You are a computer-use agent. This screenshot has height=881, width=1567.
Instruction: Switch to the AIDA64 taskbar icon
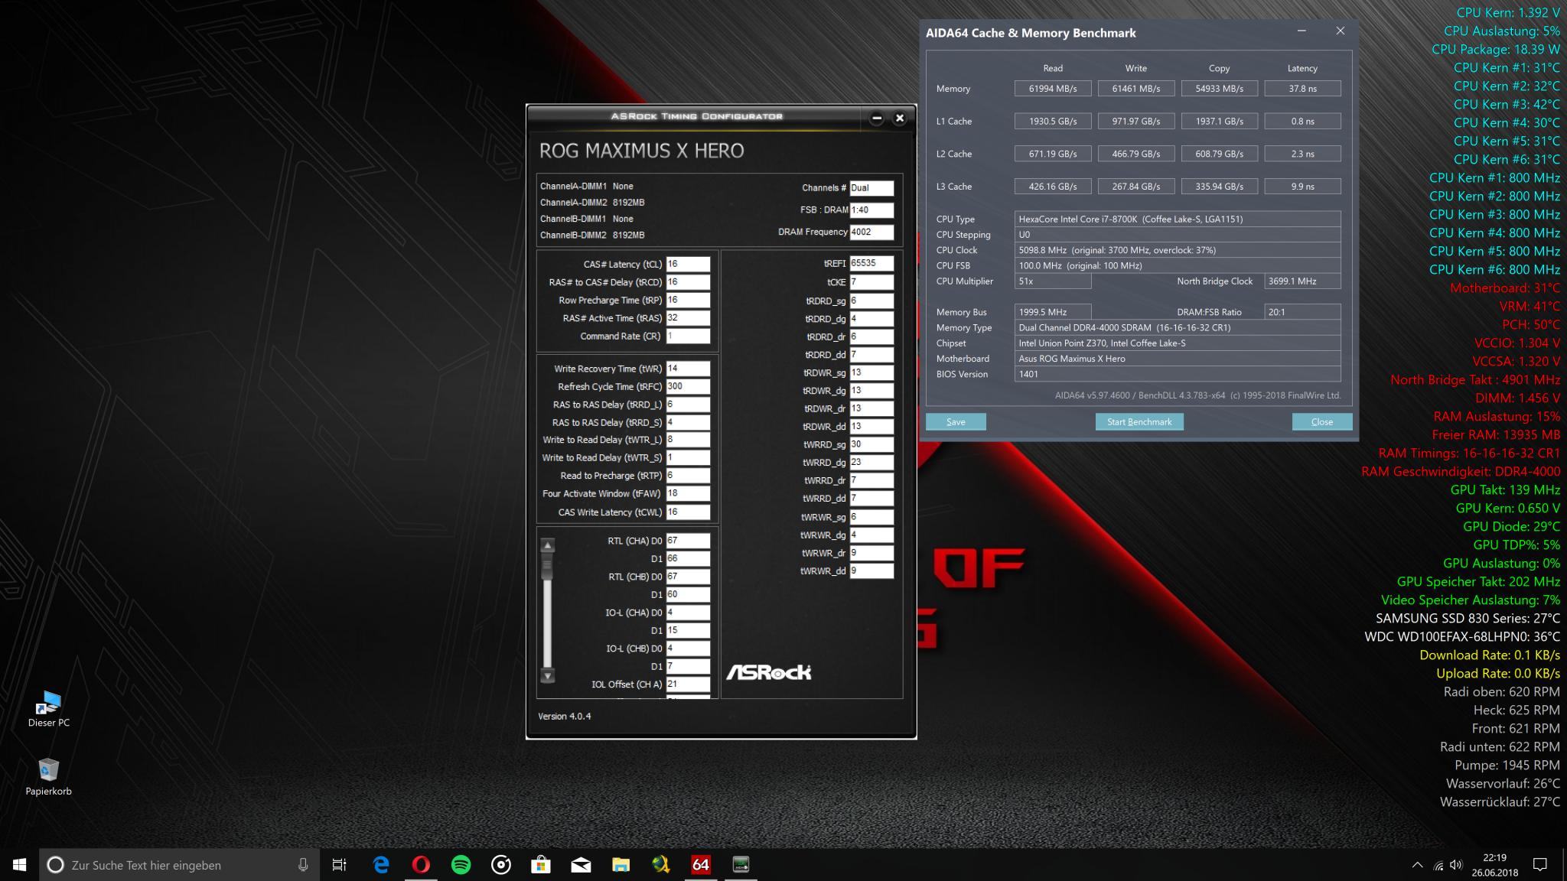tap(700, 865)
